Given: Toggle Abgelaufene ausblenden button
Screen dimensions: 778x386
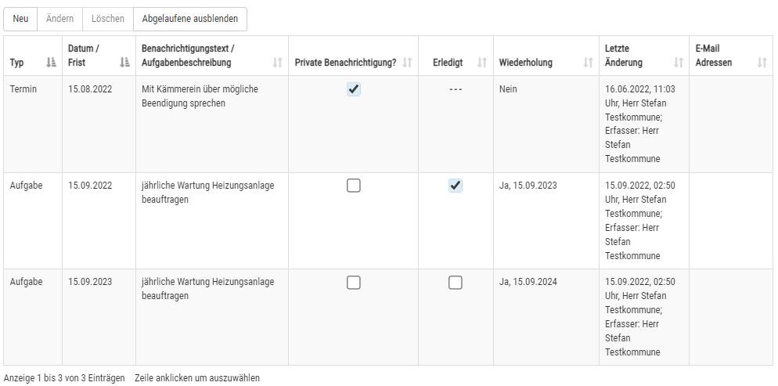Looking at the screenshot, I should (190, 19).
